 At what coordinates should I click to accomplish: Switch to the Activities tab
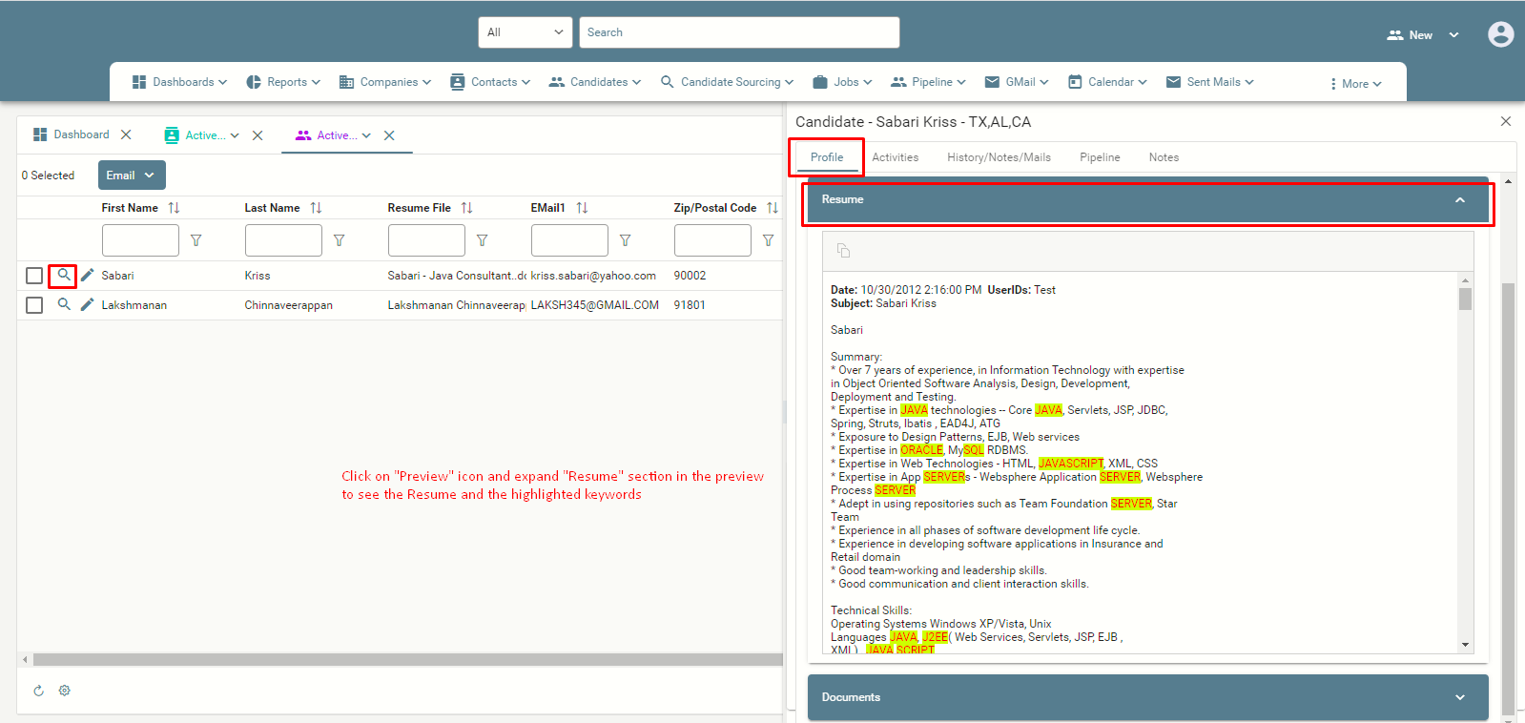coord(896,157)
